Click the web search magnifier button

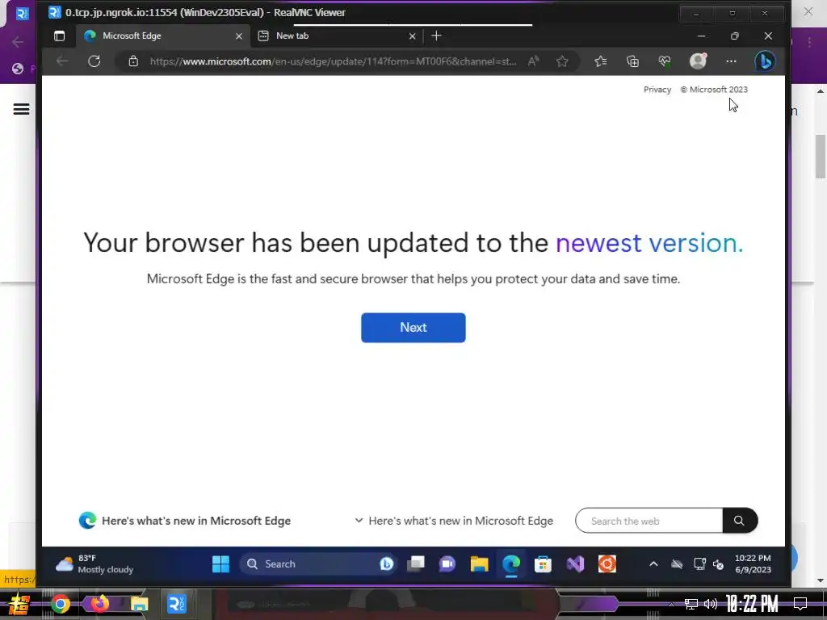coord(740,521)
